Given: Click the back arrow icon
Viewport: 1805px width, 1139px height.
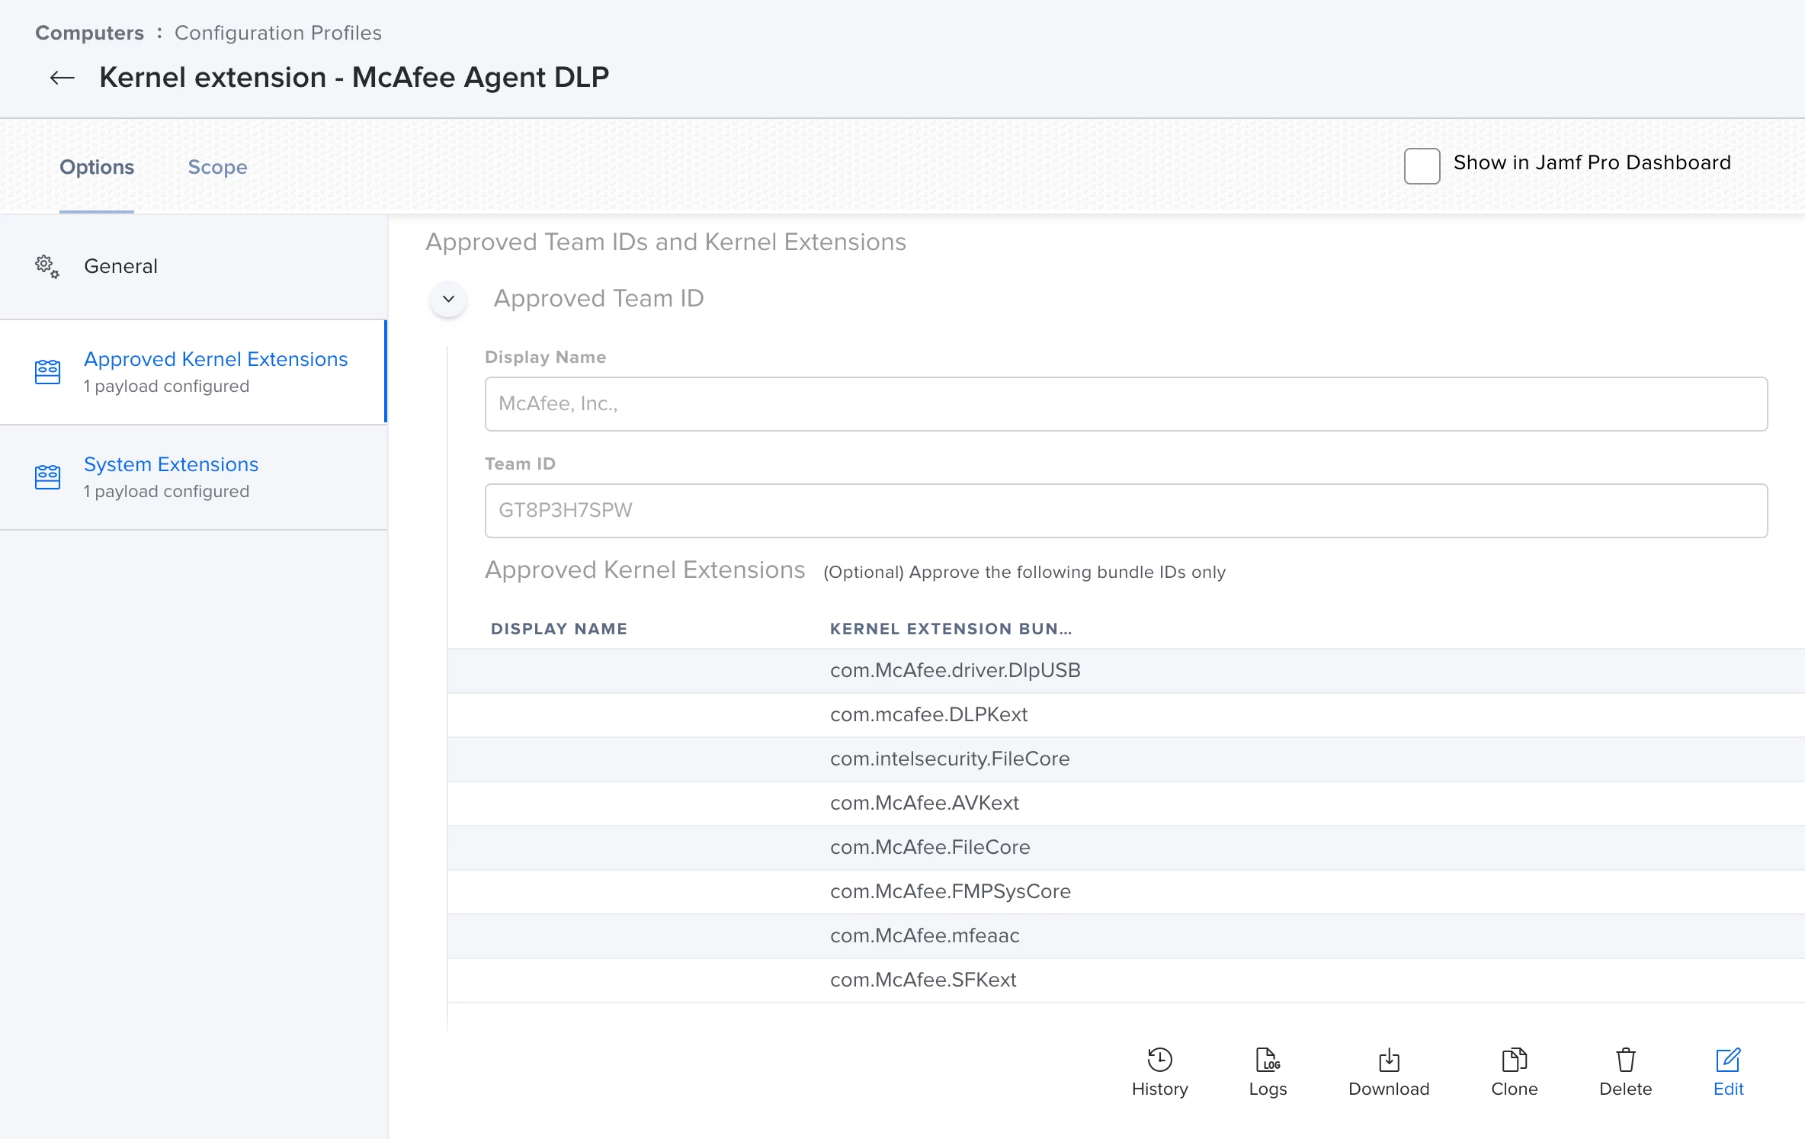Looking at the screenshot, I should [x=63, y=78].
